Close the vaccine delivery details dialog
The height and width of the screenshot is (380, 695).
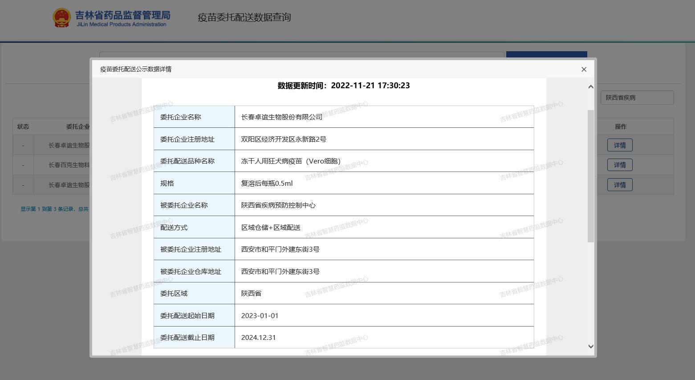click(x=584, y=69)
